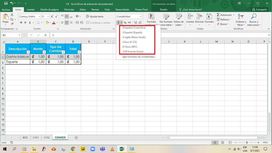
Task: Center text horizontally
Action: (67, 23)
